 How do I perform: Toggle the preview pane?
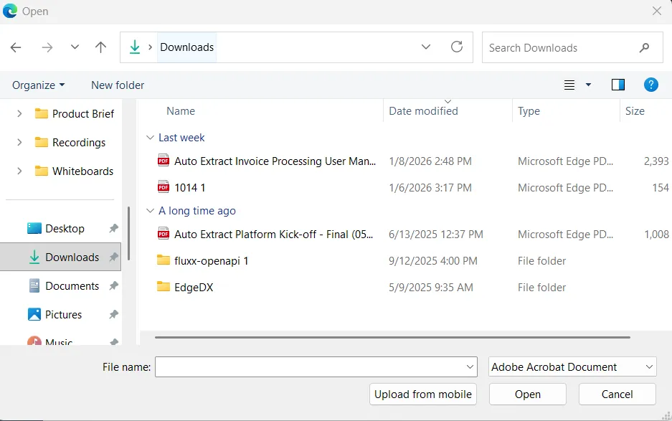[618, 85]
